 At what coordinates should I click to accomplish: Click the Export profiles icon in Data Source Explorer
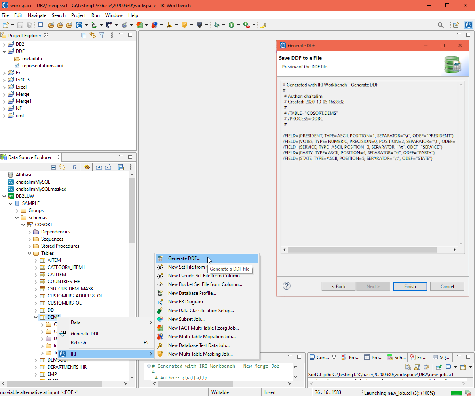(x=108, y=167)
